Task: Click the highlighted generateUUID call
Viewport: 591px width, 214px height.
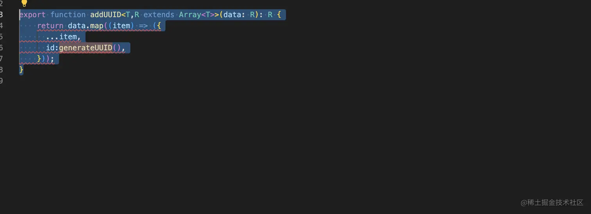Action: [86, 48]
